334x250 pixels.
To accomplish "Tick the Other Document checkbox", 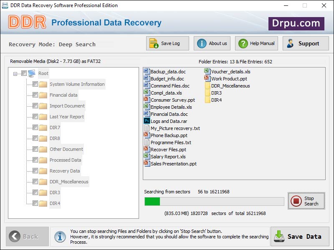I will [x=35, y=149].
